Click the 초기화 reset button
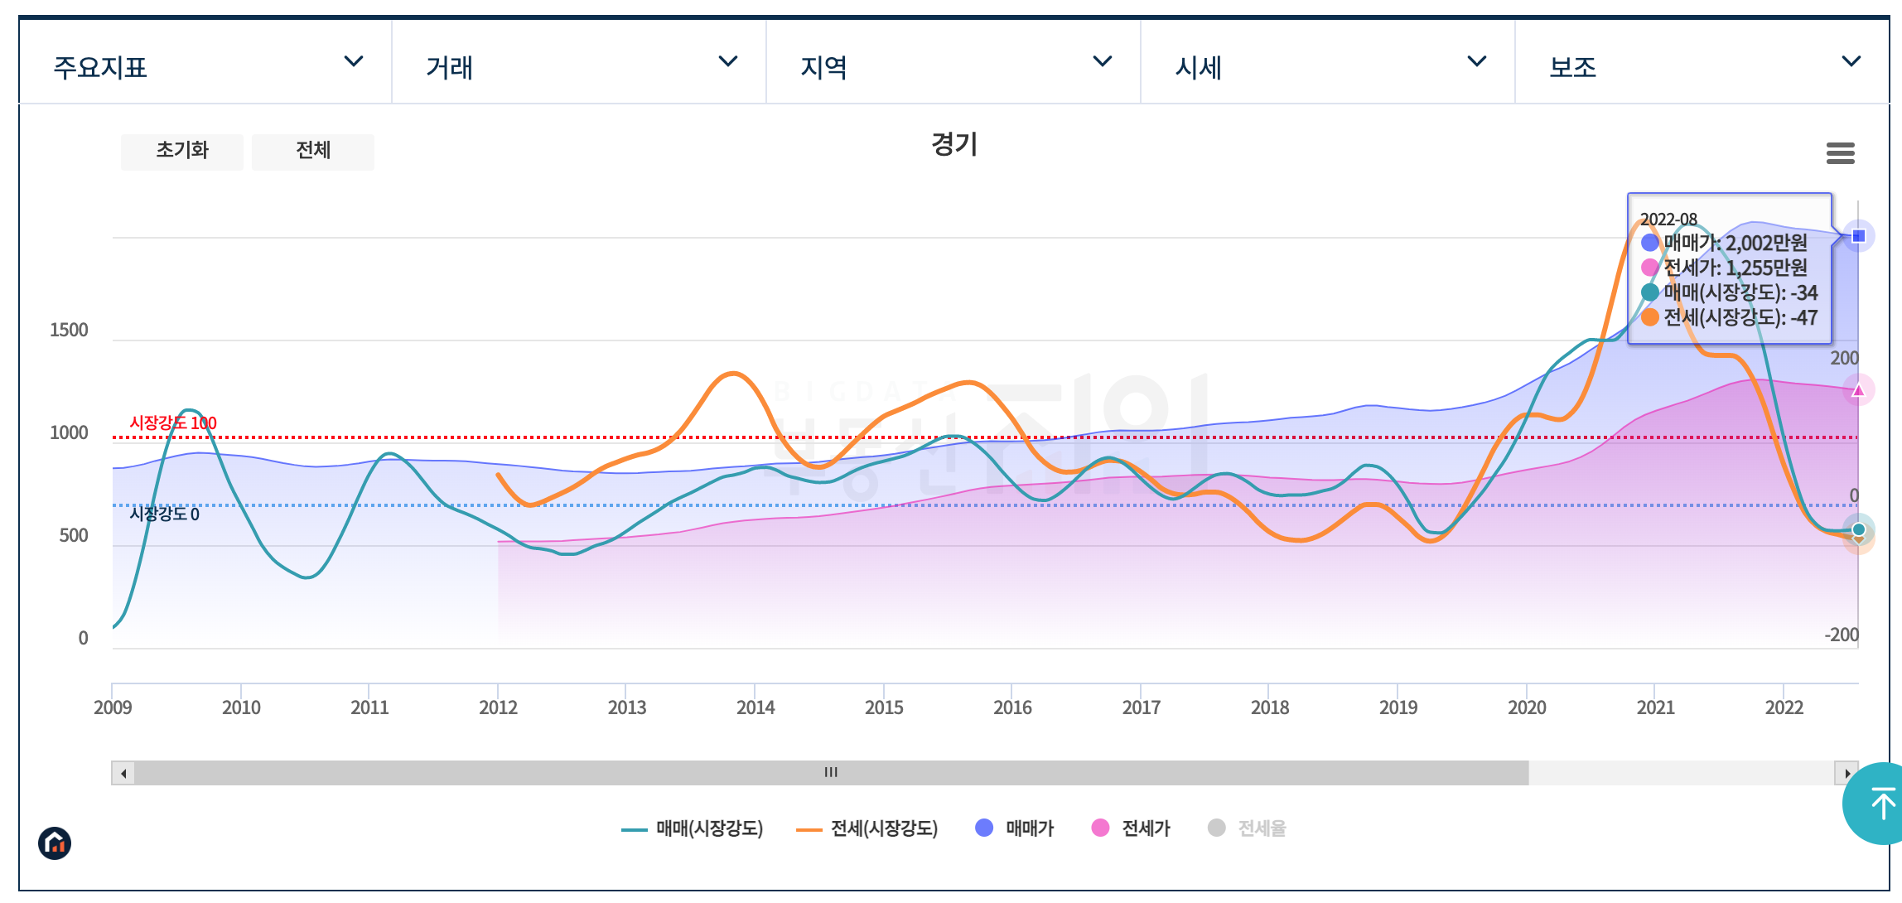 (181, 151)
